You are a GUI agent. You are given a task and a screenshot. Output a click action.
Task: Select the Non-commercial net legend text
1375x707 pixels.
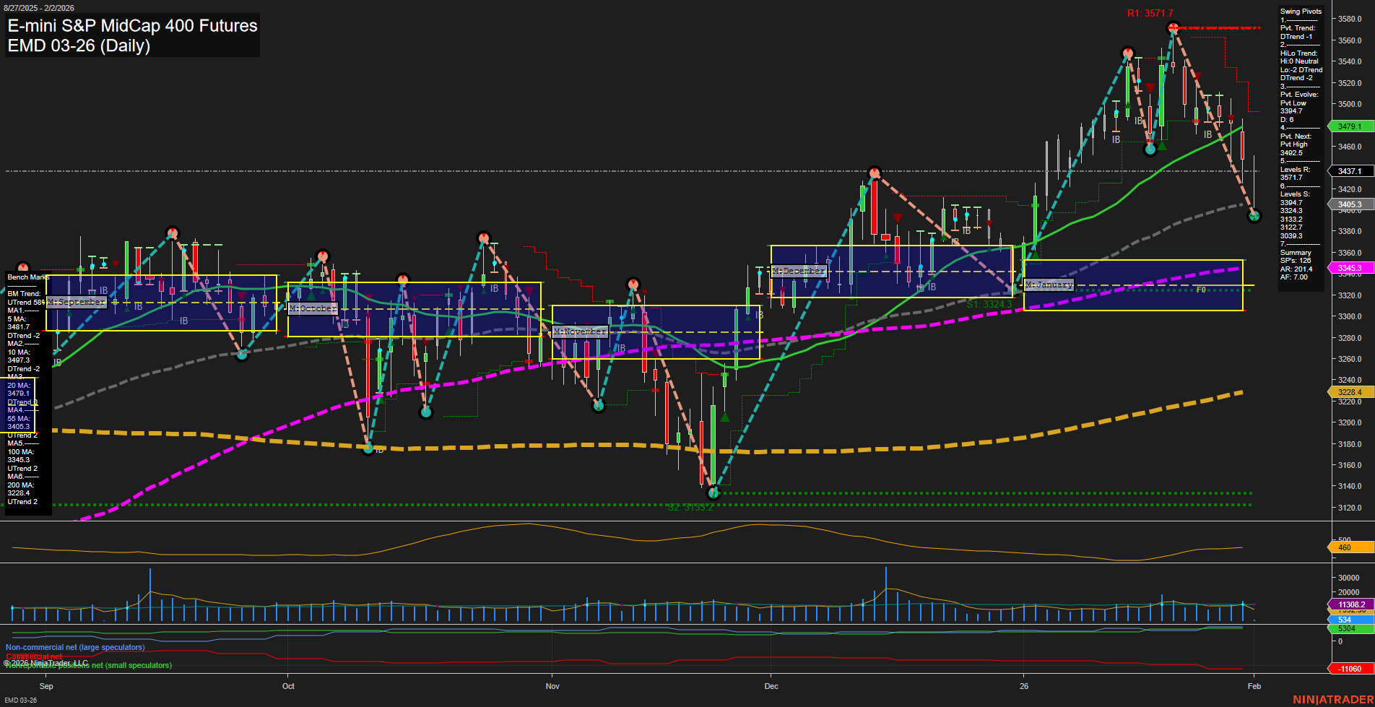(75, 647)
